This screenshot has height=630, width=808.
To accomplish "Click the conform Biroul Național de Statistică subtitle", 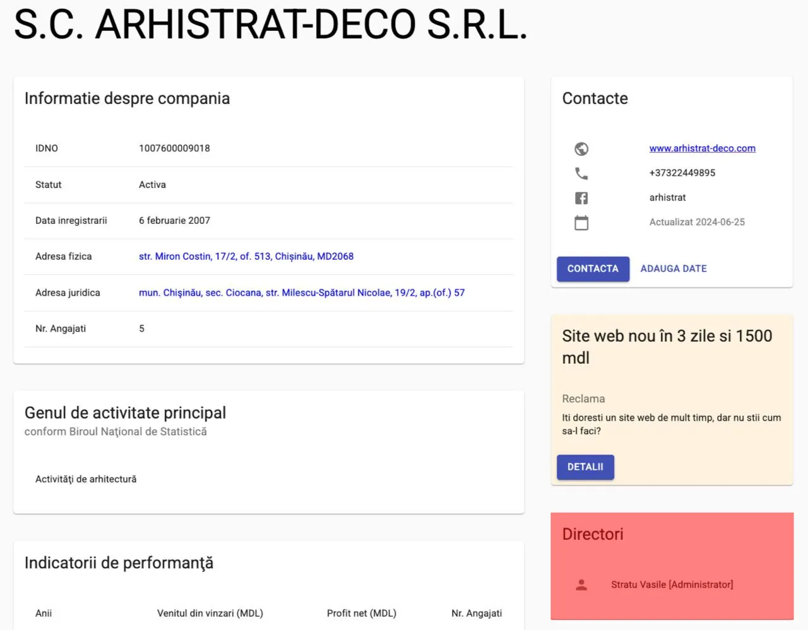I will point(116,431).
